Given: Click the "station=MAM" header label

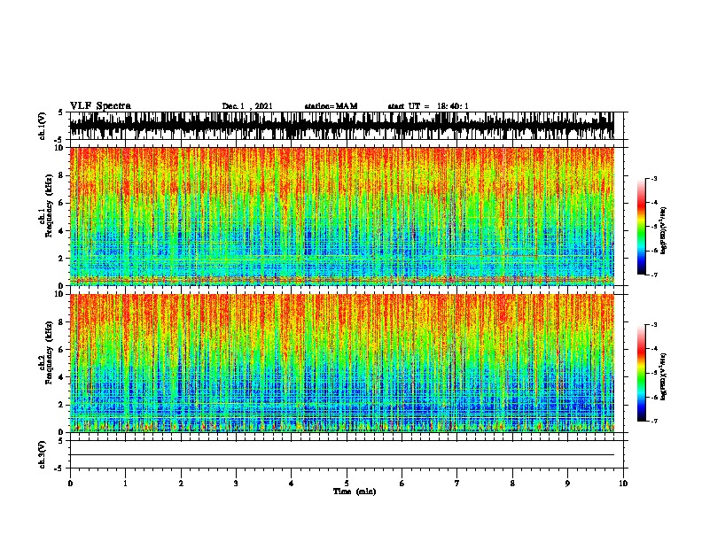Looking at the screenshot, I should pos(331,106).
